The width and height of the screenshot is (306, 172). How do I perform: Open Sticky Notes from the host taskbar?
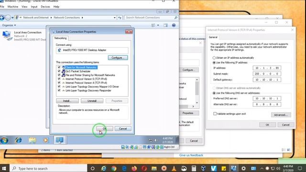(x=223, y=168)
